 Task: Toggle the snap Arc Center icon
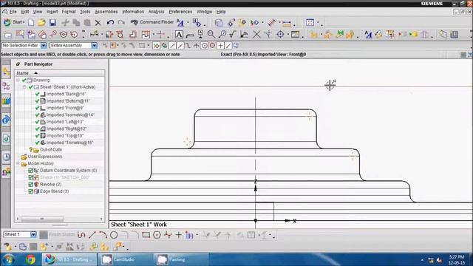coord(204,46)
